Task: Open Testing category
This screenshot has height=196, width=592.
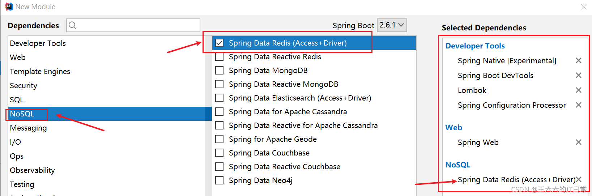Action: click(107, 184)
